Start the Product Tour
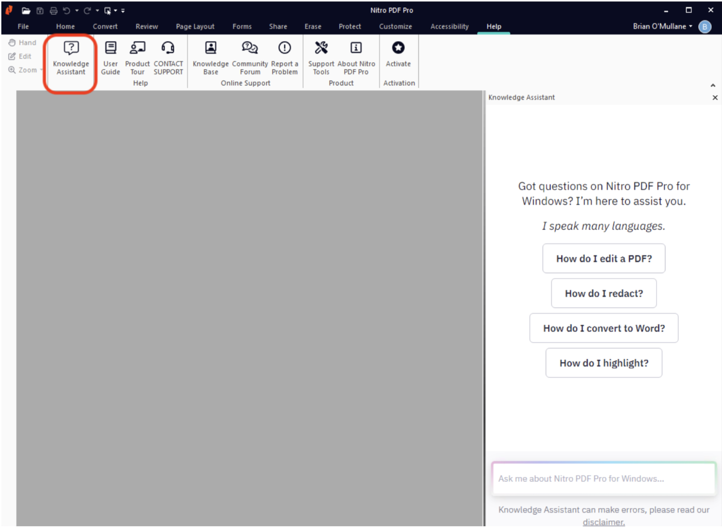This screenshot has width=722, height=529. click(x=137, y=58)
